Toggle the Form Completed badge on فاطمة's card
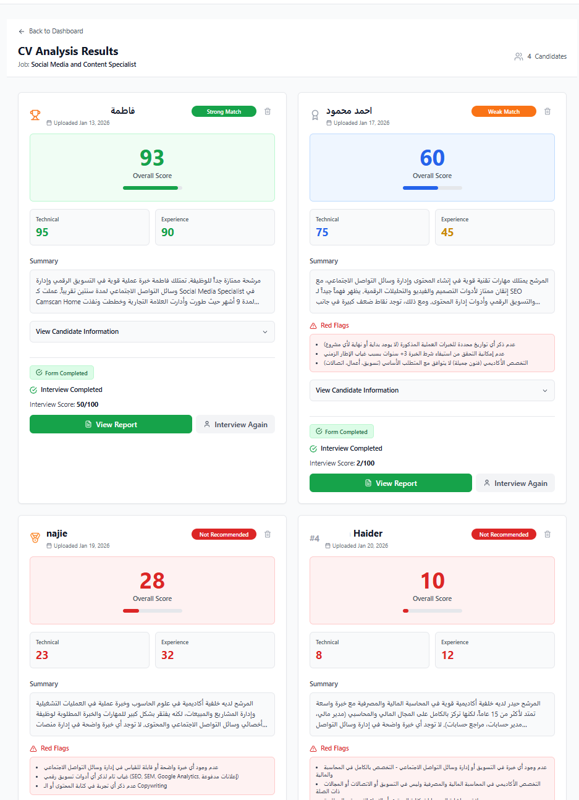 pyautogui.click(x=62, y=372)
